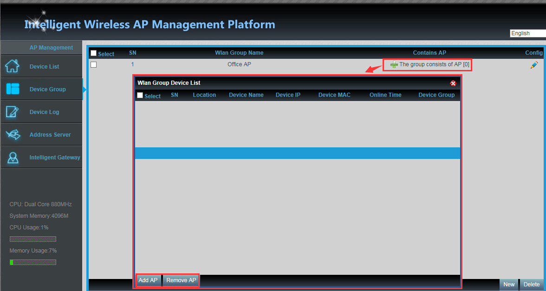Click the CPU Usage progress bar
546x291 pixels.
(x=33, y=239)
